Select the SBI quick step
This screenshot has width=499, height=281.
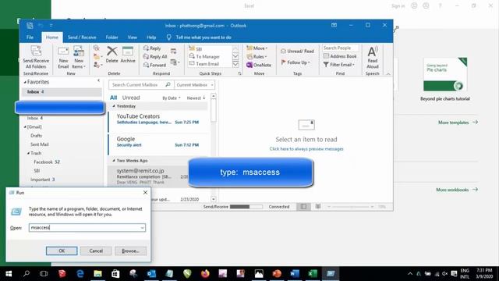210,49
